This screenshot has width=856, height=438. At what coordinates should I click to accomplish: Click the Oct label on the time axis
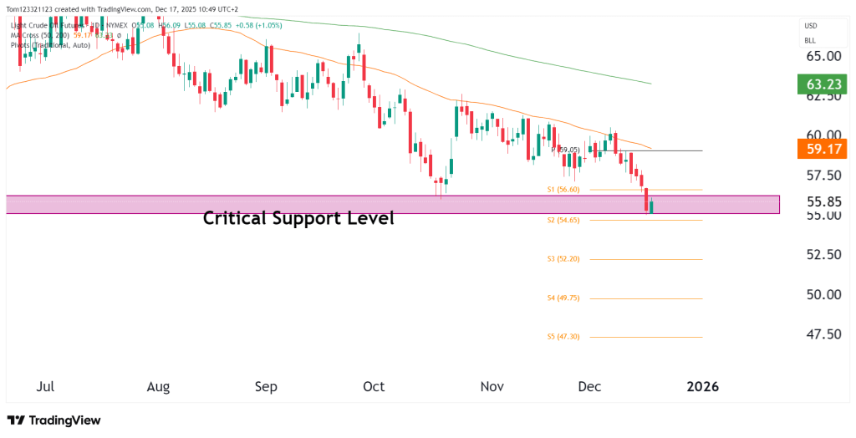point(374,387)
